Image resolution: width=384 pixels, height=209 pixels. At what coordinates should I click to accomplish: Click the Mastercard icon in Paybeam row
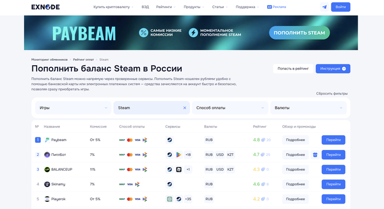130,140
